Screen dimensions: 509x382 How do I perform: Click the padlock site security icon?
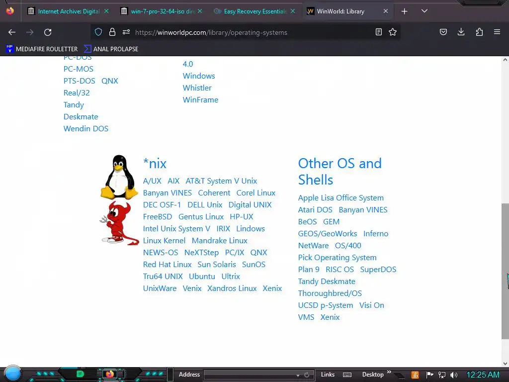click(112, 32)
